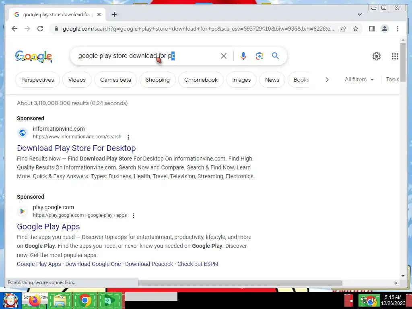Open Download Play Store For Desktop result
412x309 pixels.
click(76, 148)
